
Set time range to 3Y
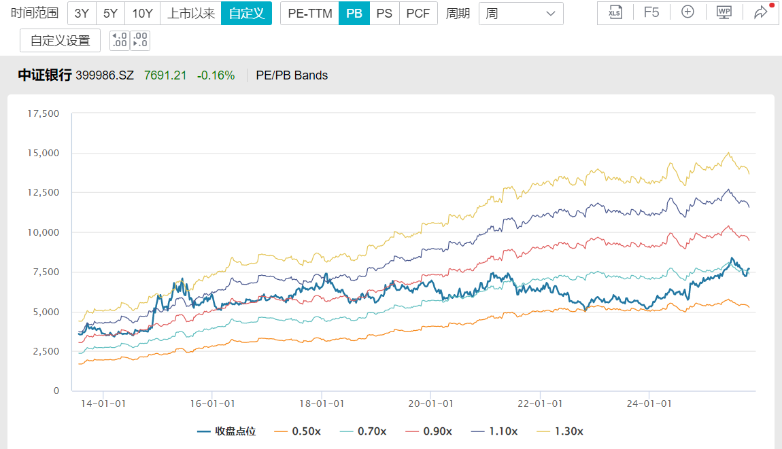click(x=82, y=13)
